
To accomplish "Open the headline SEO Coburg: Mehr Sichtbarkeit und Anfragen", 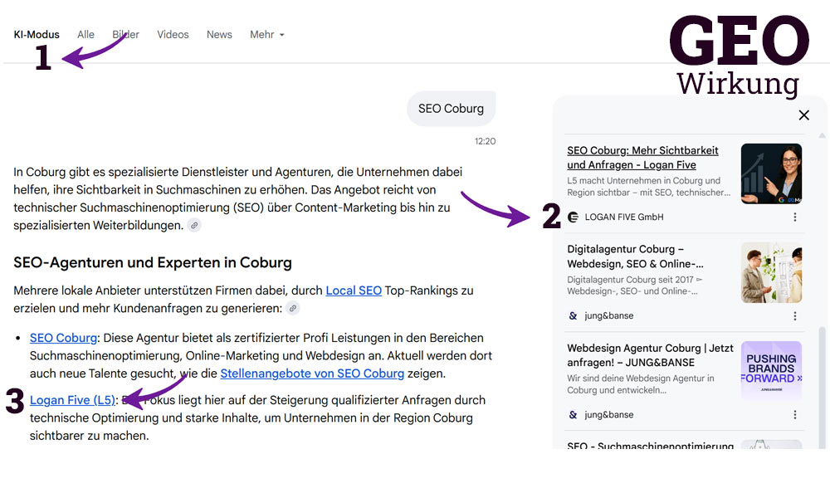I will tap(642, 157).
